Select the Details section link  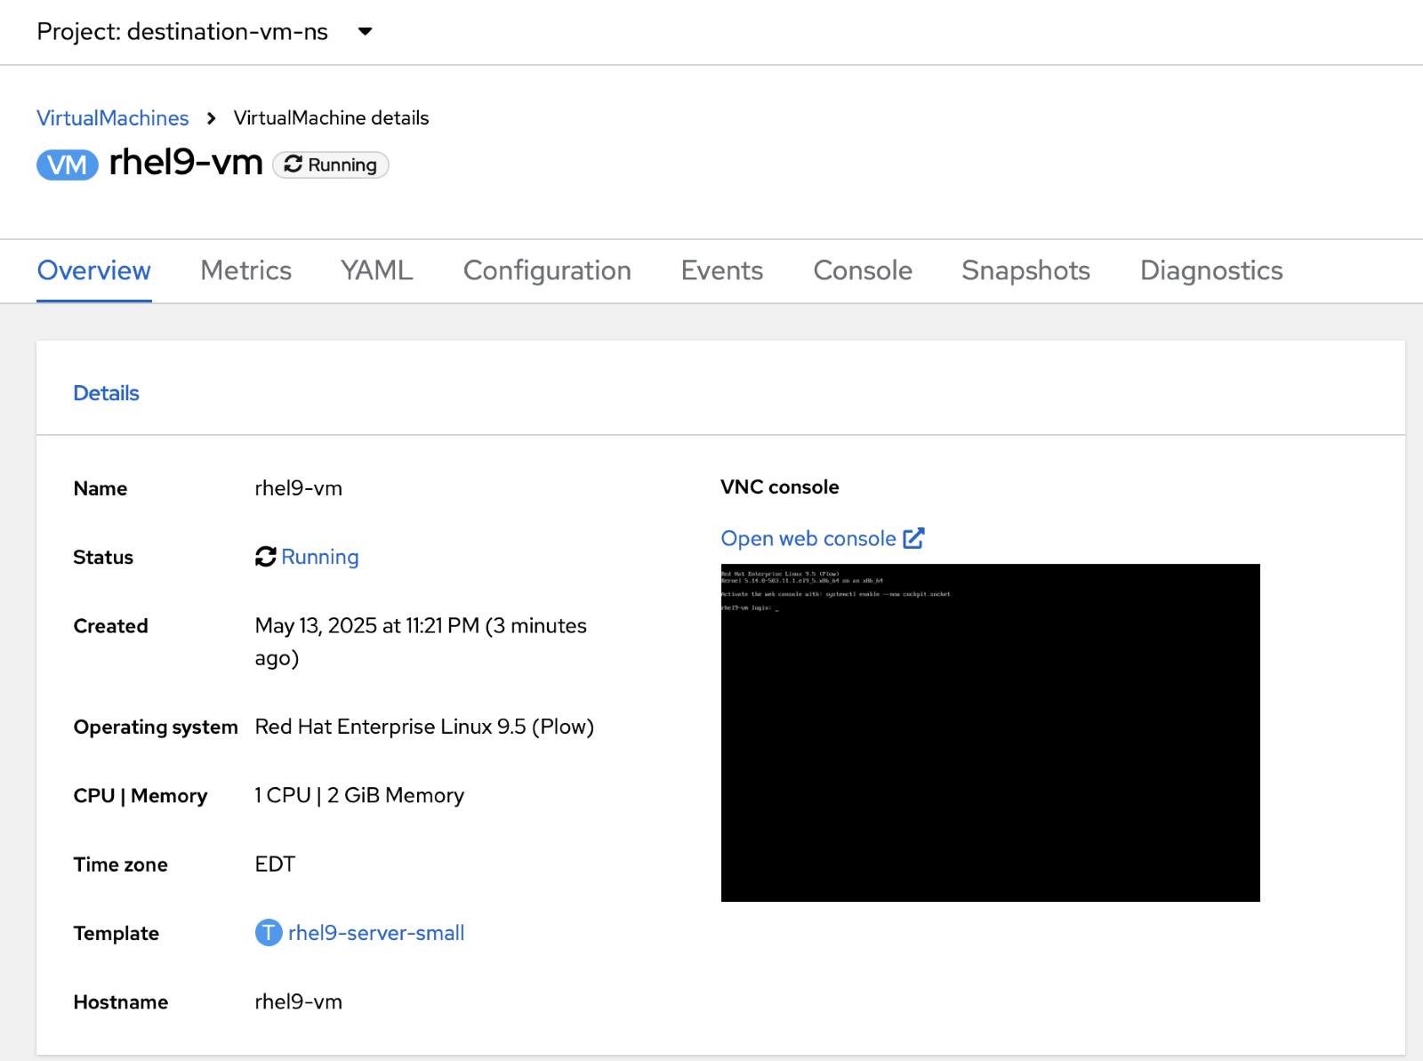[x=106, y=392]
